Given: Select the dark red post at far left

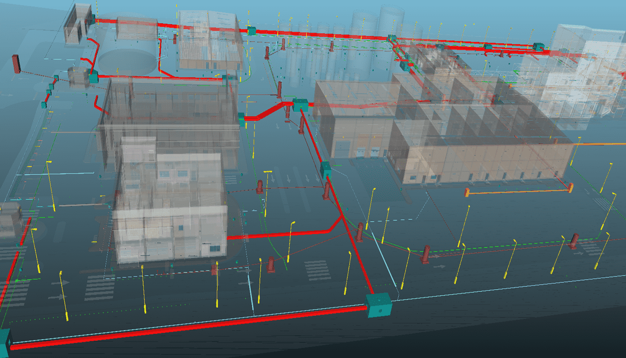Looking at the screenshot, I should coord(16,64).
